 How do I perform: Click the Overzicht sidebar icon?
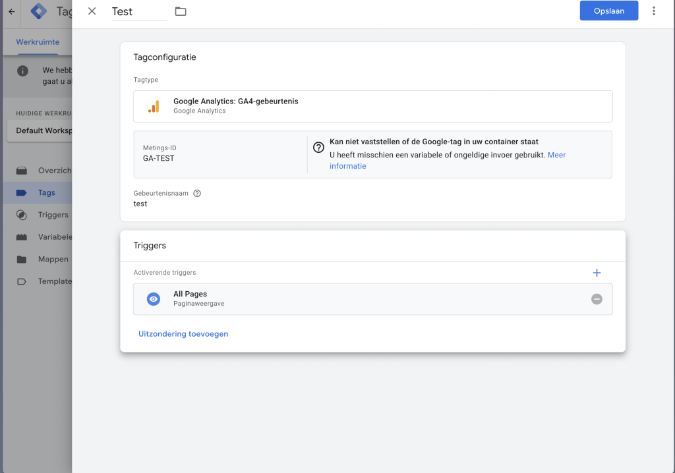click(x=22, y=171)
